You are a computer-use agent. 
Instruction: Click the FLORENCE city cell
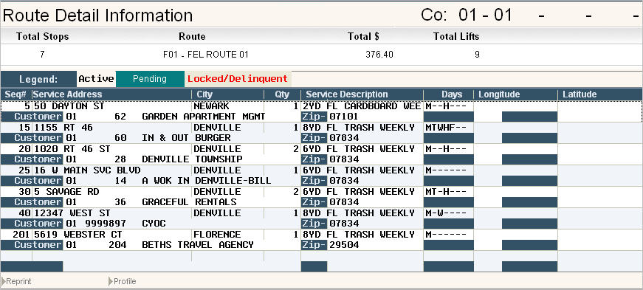(217, 234)
